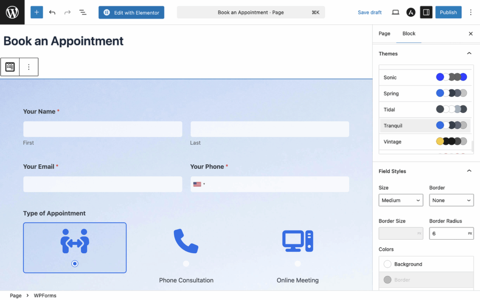Click the Redo arrow icon

(67, 12)
